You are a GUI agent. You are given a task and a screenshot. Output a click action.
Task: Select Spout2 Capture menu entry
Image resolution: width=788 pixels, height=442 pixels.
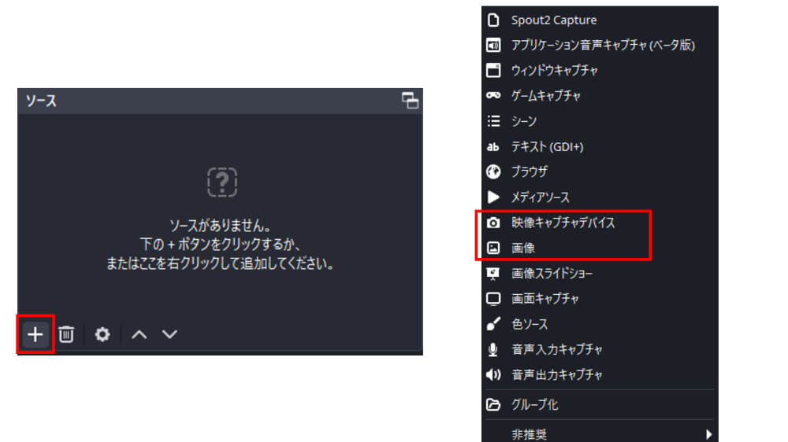coord(600,20)
